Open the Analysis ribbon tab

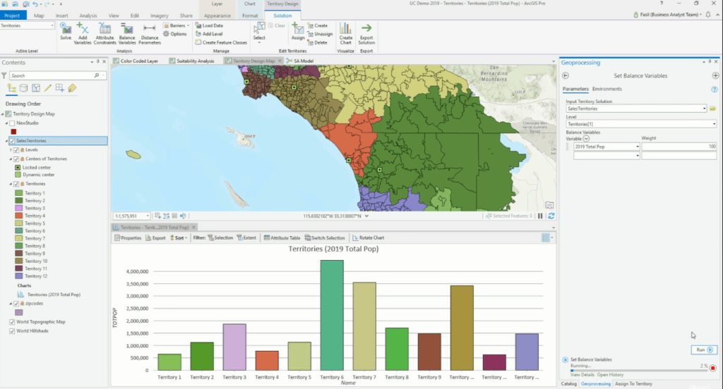point(88,16)
